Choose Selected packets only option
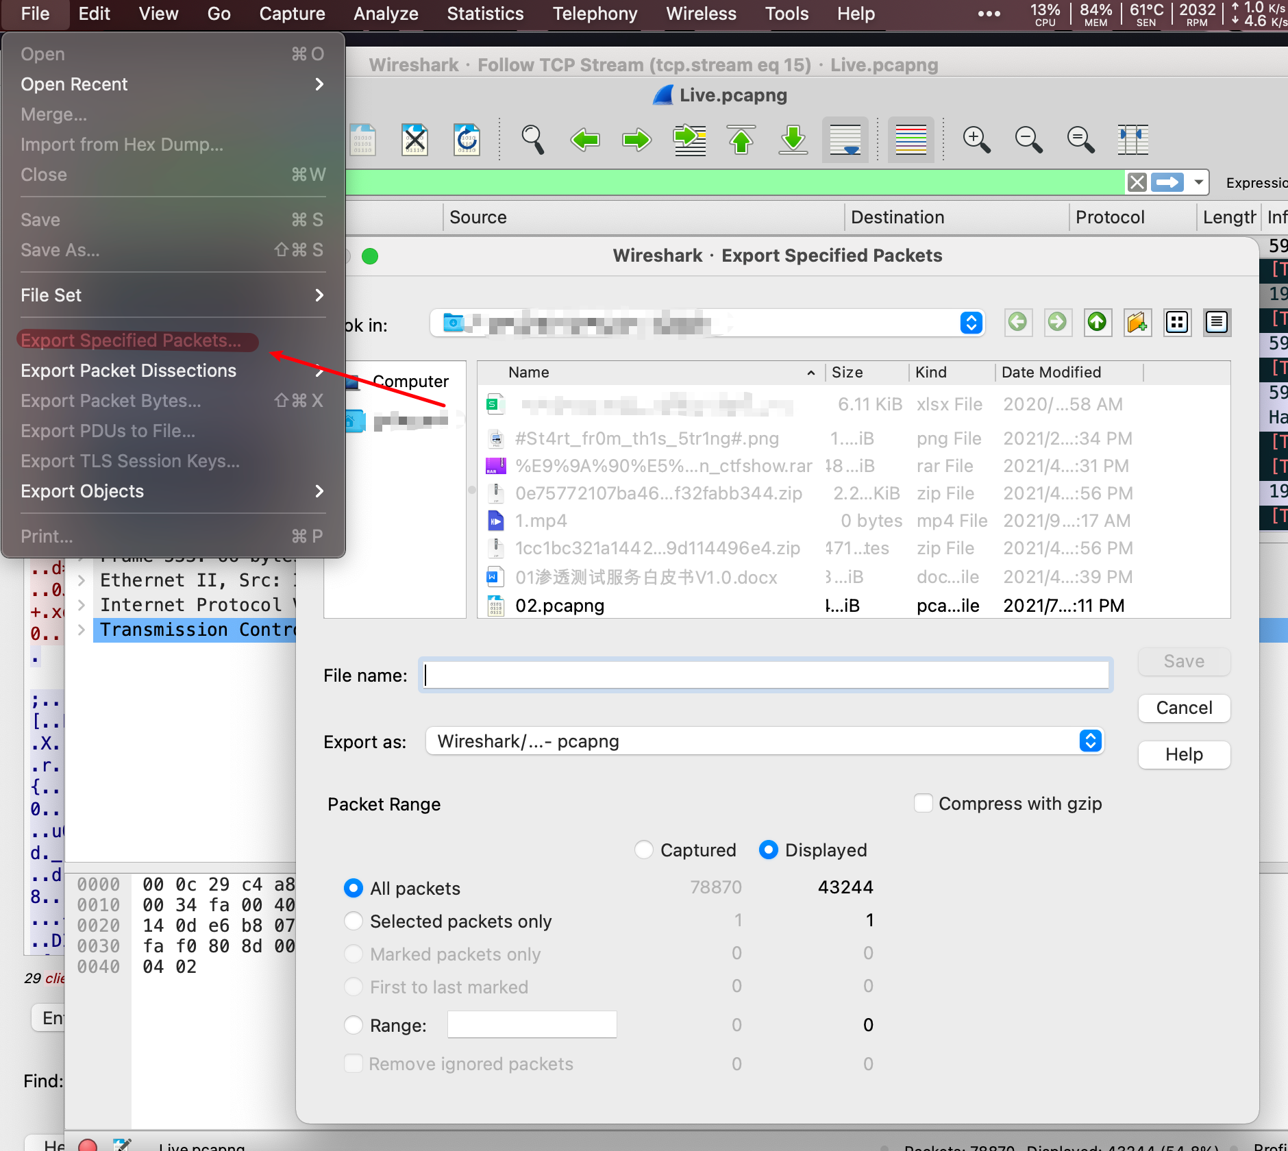1288x1151 pixels. 354,921
